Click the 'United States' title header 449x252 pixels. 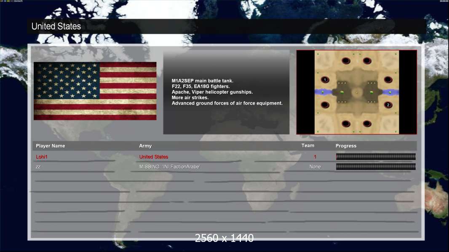pyautogui.click(x=56, y=26)
